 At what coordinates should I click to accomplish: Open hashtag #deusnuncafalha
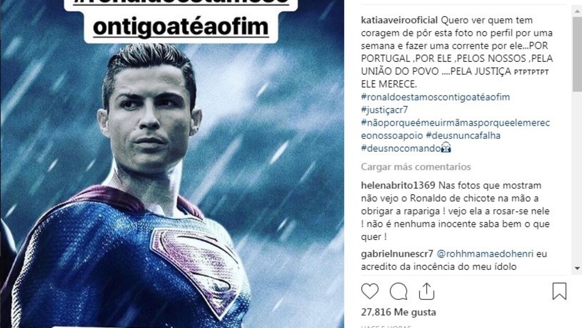point(463,136)
